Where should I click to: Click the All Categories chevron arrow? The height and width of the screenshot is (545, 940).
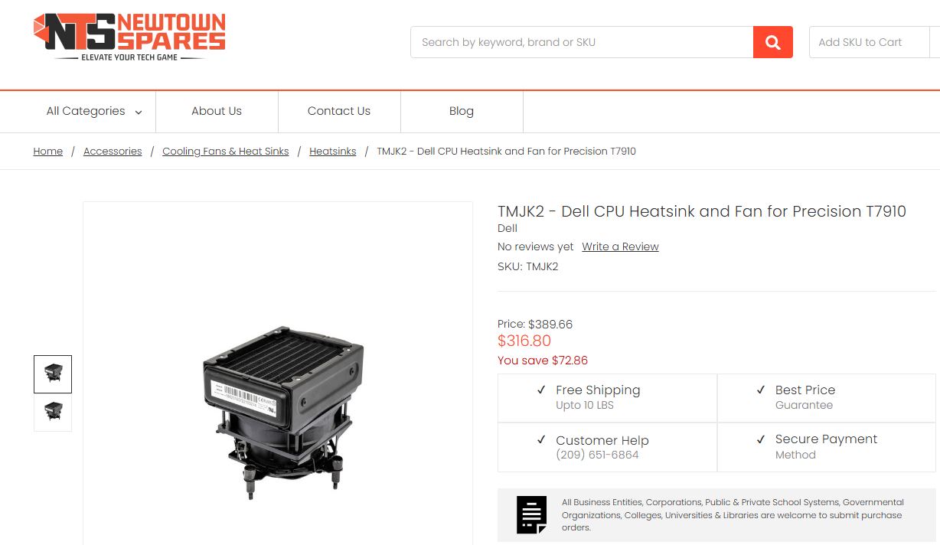coord(139,113)
